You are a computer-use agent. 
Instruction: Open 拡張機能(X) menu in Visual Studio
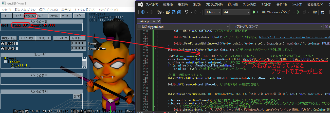(x=315, y=4)
